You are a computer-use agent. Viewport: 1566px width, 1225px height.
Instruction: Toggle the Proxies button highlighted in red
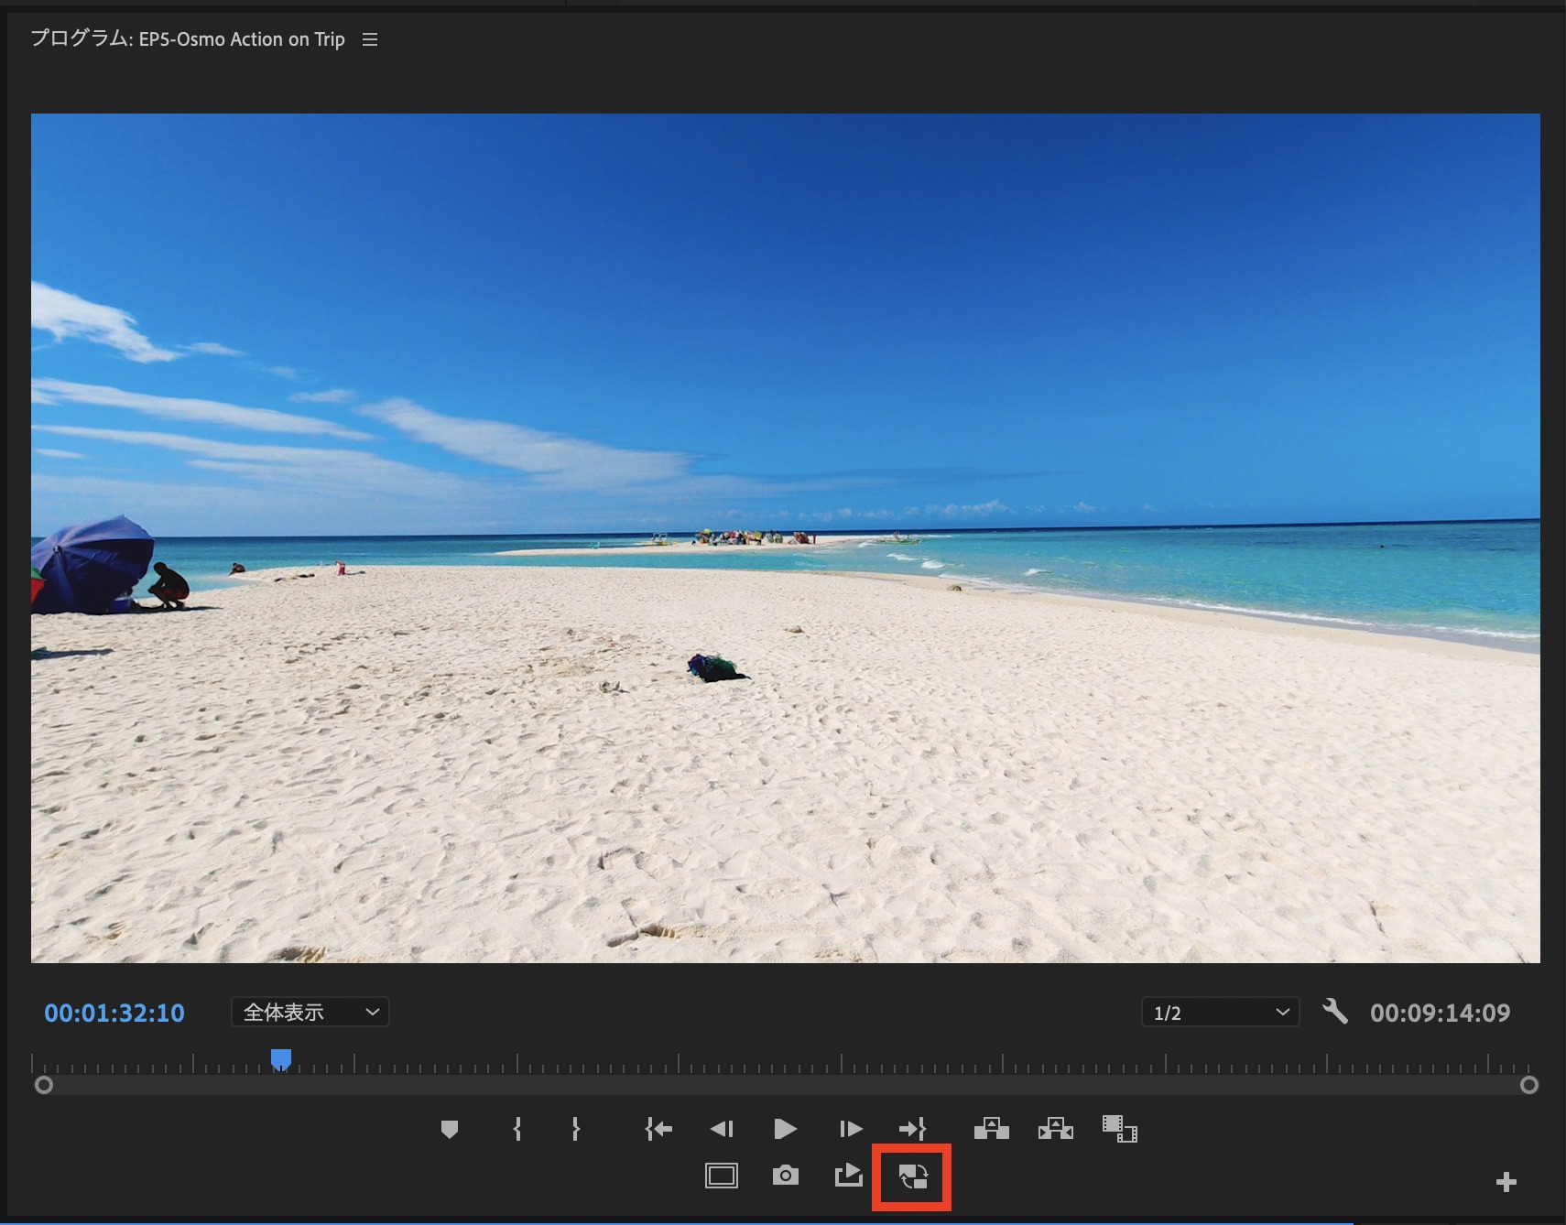pyautogui.click(x=912, y=1176)
